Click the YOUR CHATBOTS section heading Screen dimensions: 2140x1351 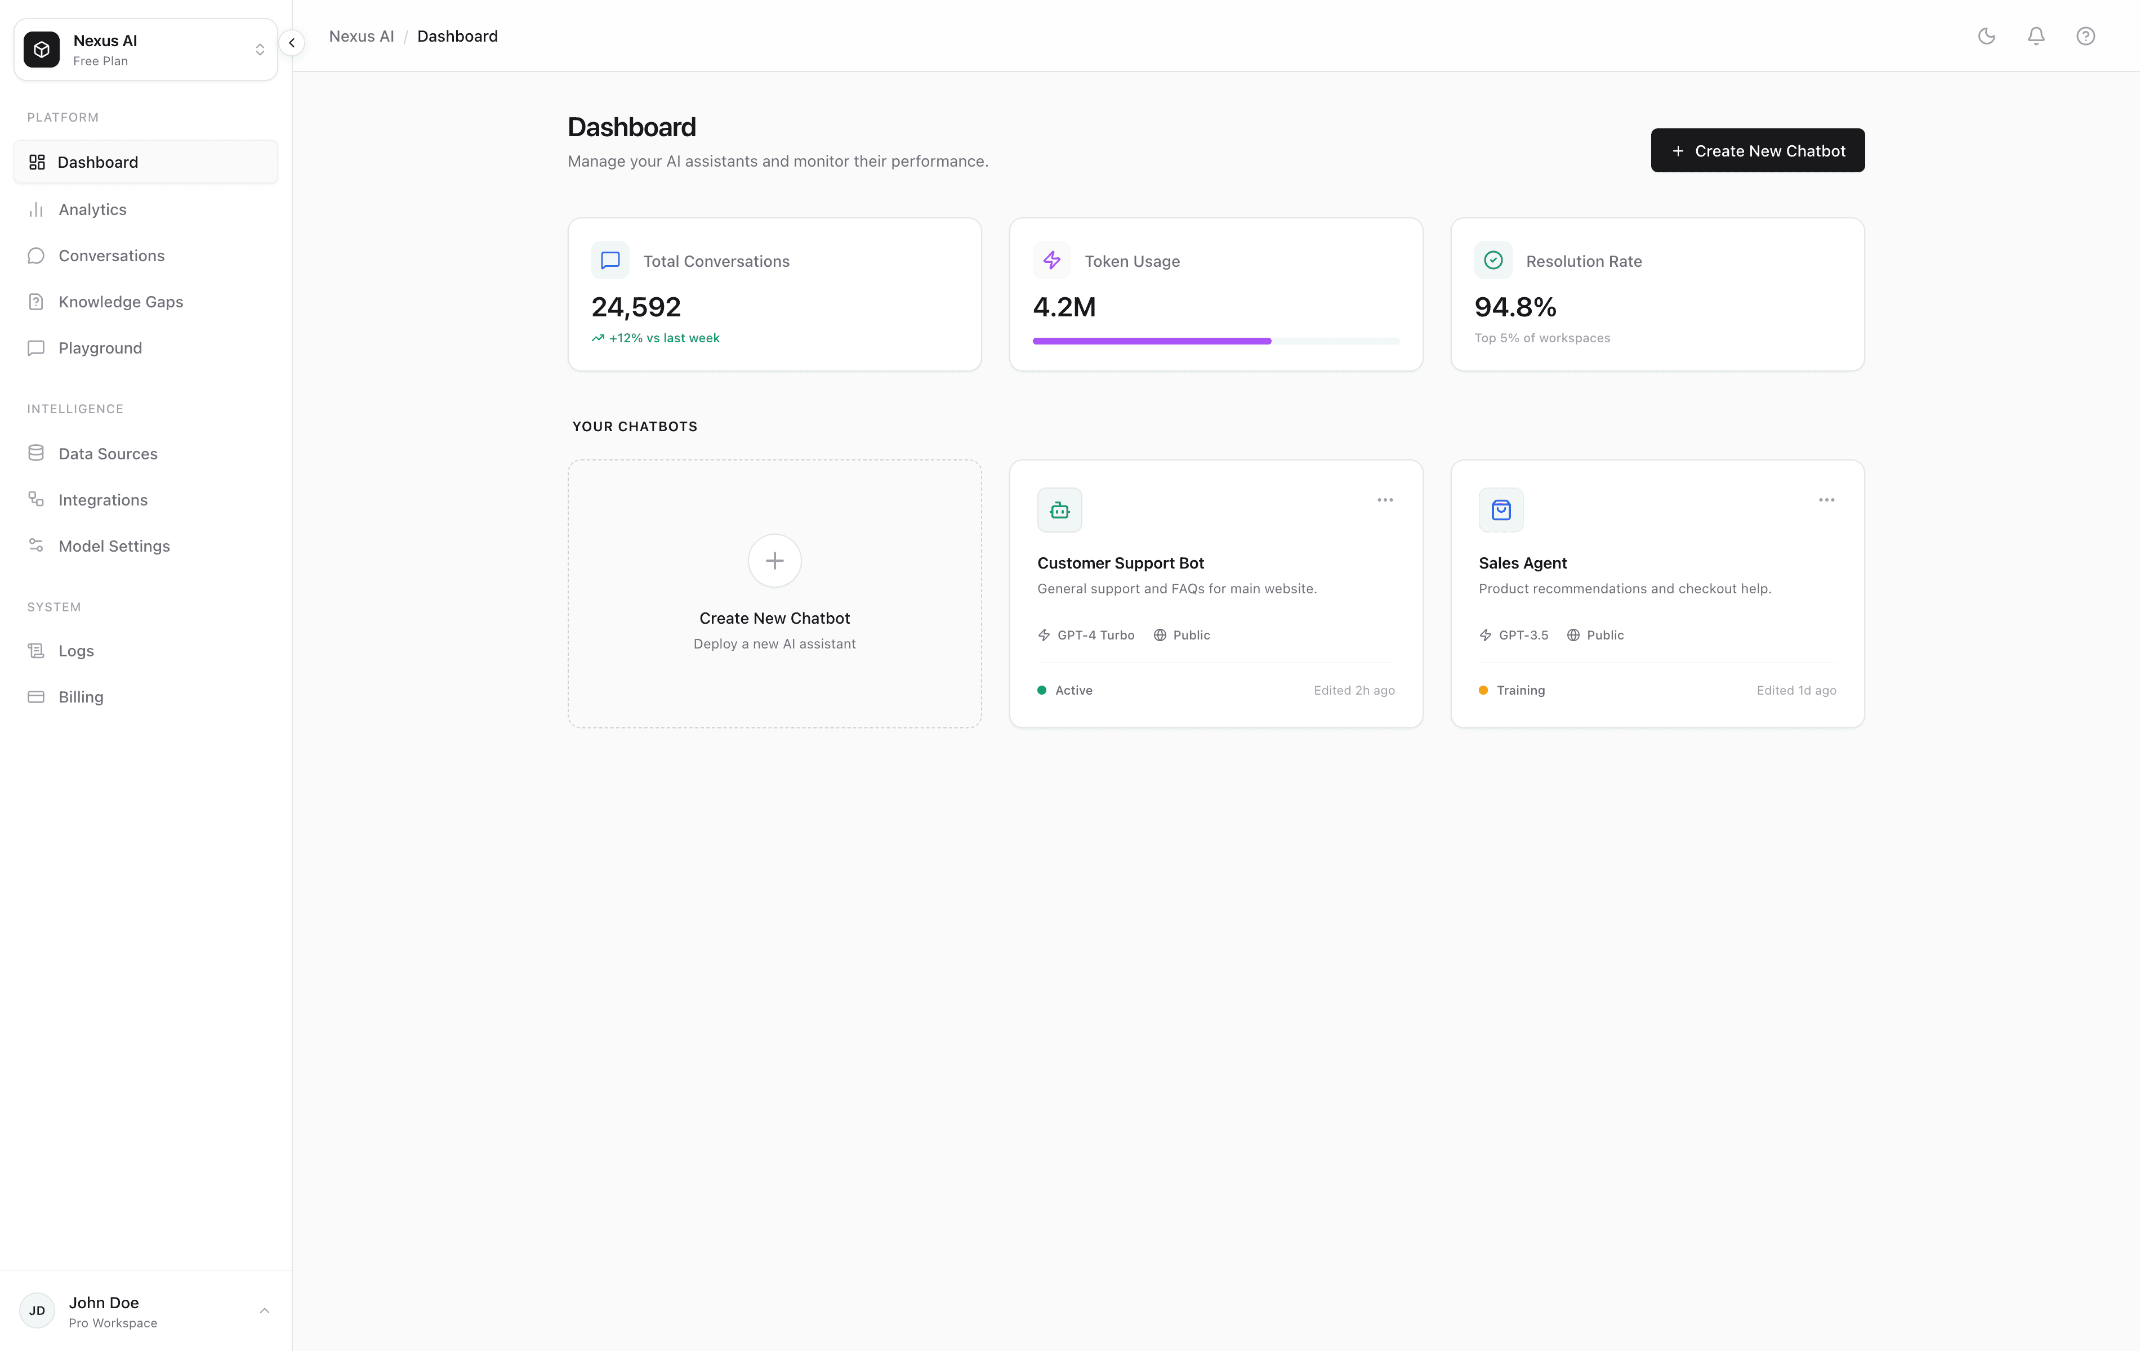pyautogui.click(x=635, y=426)
